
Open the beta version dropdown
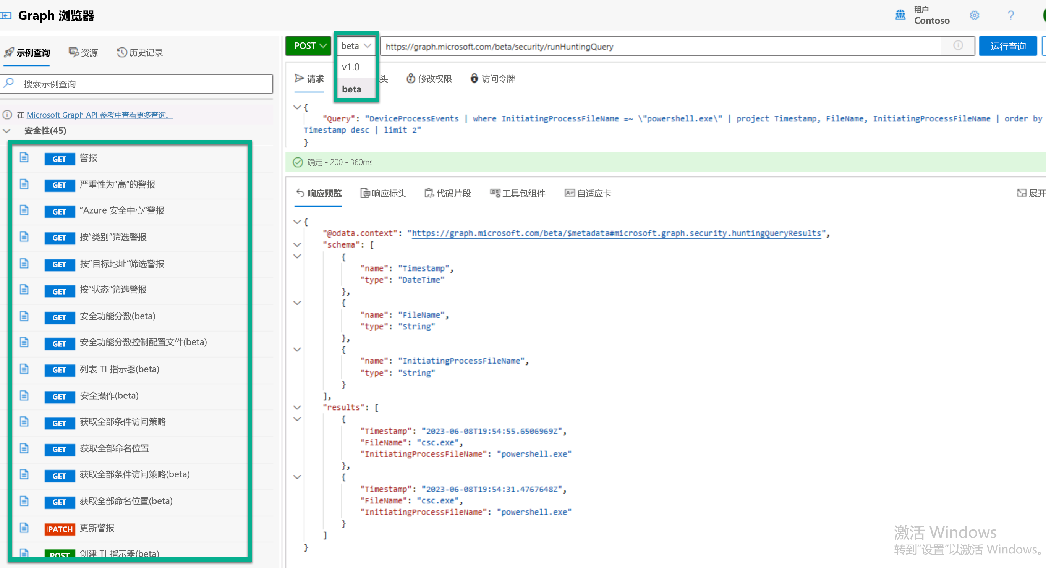(356, 45)
